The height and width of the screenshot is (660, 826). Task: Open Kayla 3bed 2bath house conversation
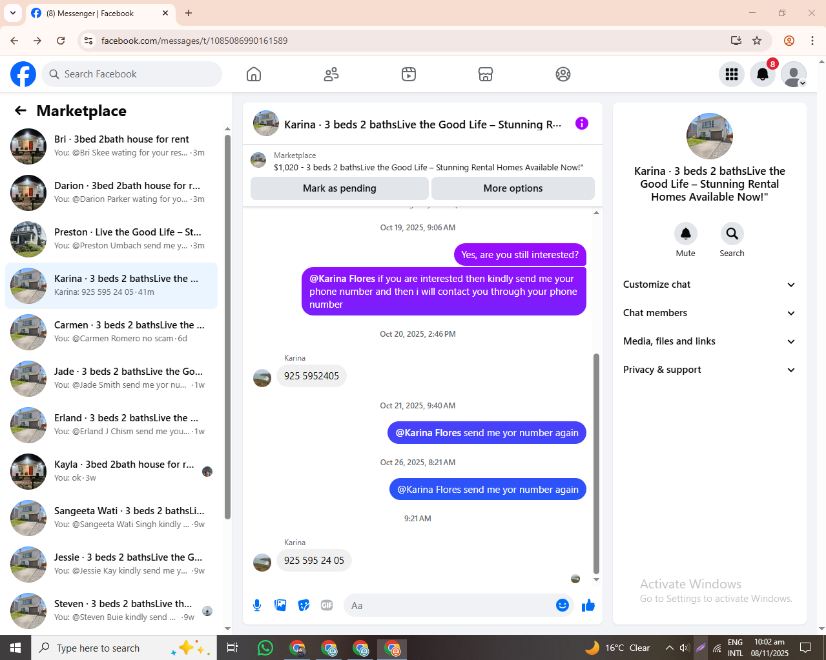(x=111, y=472)
